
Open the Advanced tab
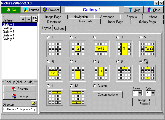107,17
